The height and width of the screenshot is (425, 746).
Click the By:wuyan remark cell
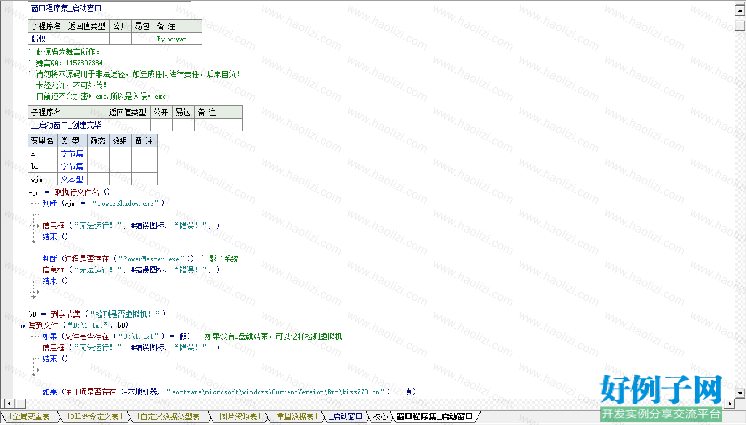(x=178, y=39)
